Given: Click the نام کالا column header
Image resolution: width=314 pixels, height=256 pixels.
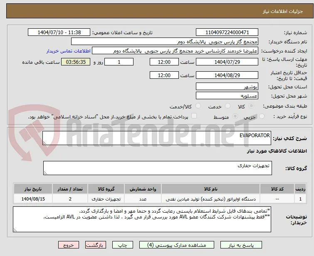Looking at the screenshot, I should click(211, 189).
